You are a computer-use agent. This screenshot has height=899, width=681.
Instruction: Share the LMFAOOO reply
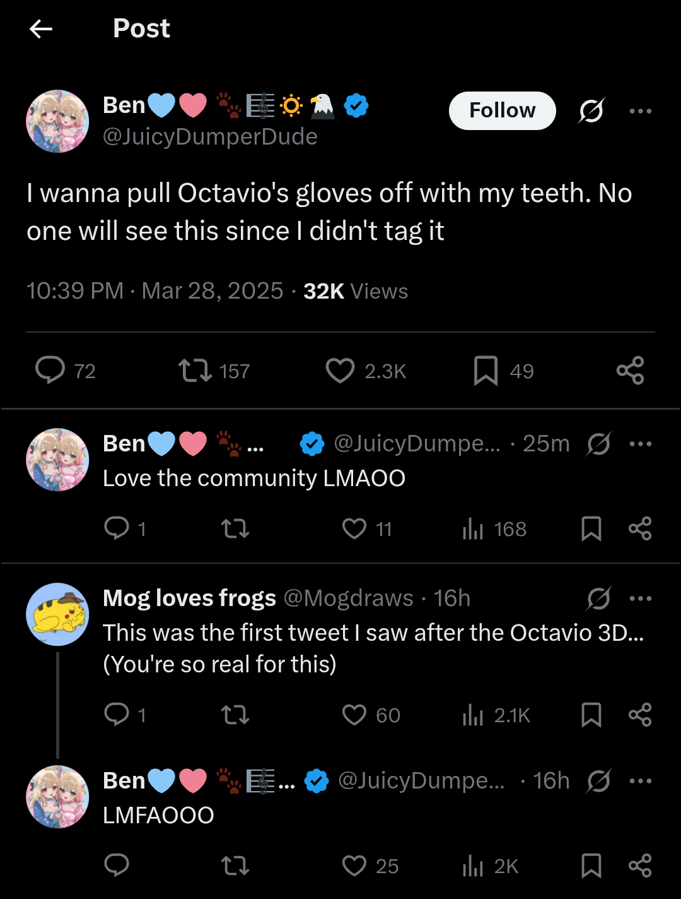tap(640, 865)
